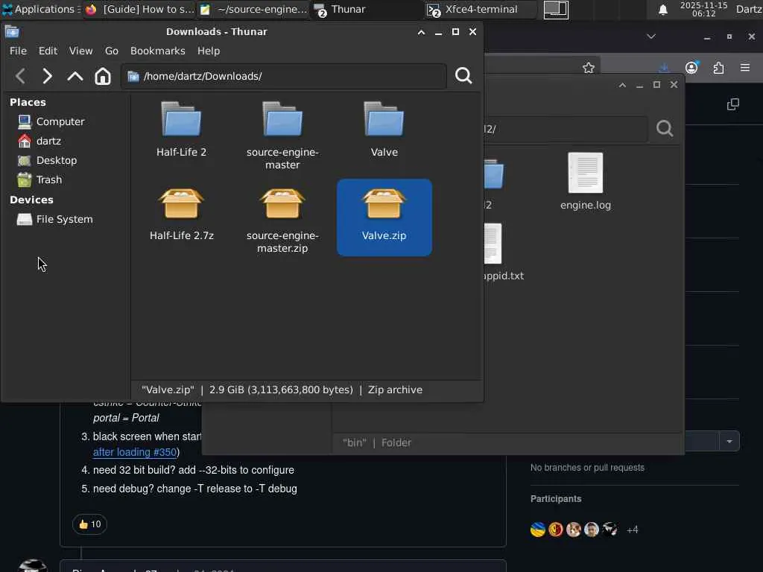Open the Go menu

click(112, 51)
